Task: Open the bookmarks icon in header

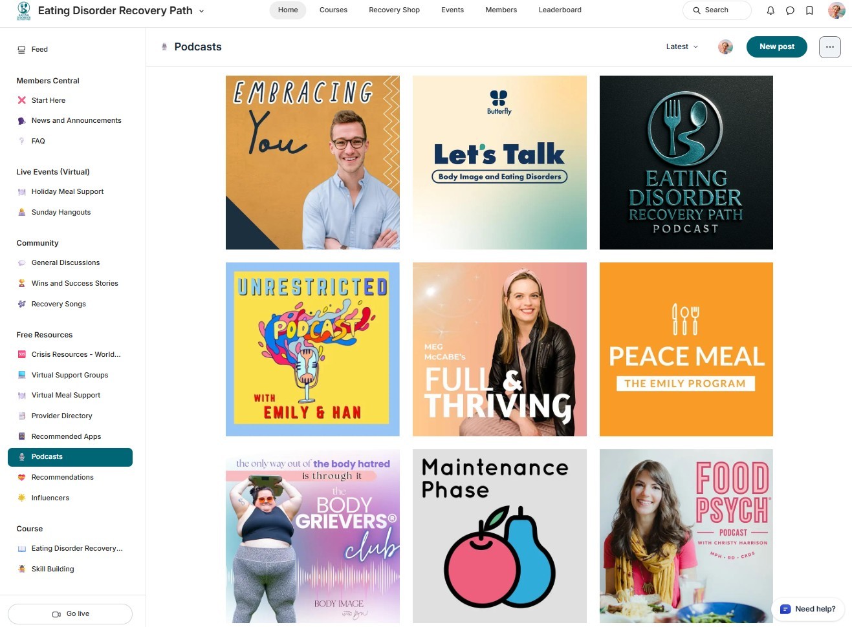Action: tap(809, 10)
